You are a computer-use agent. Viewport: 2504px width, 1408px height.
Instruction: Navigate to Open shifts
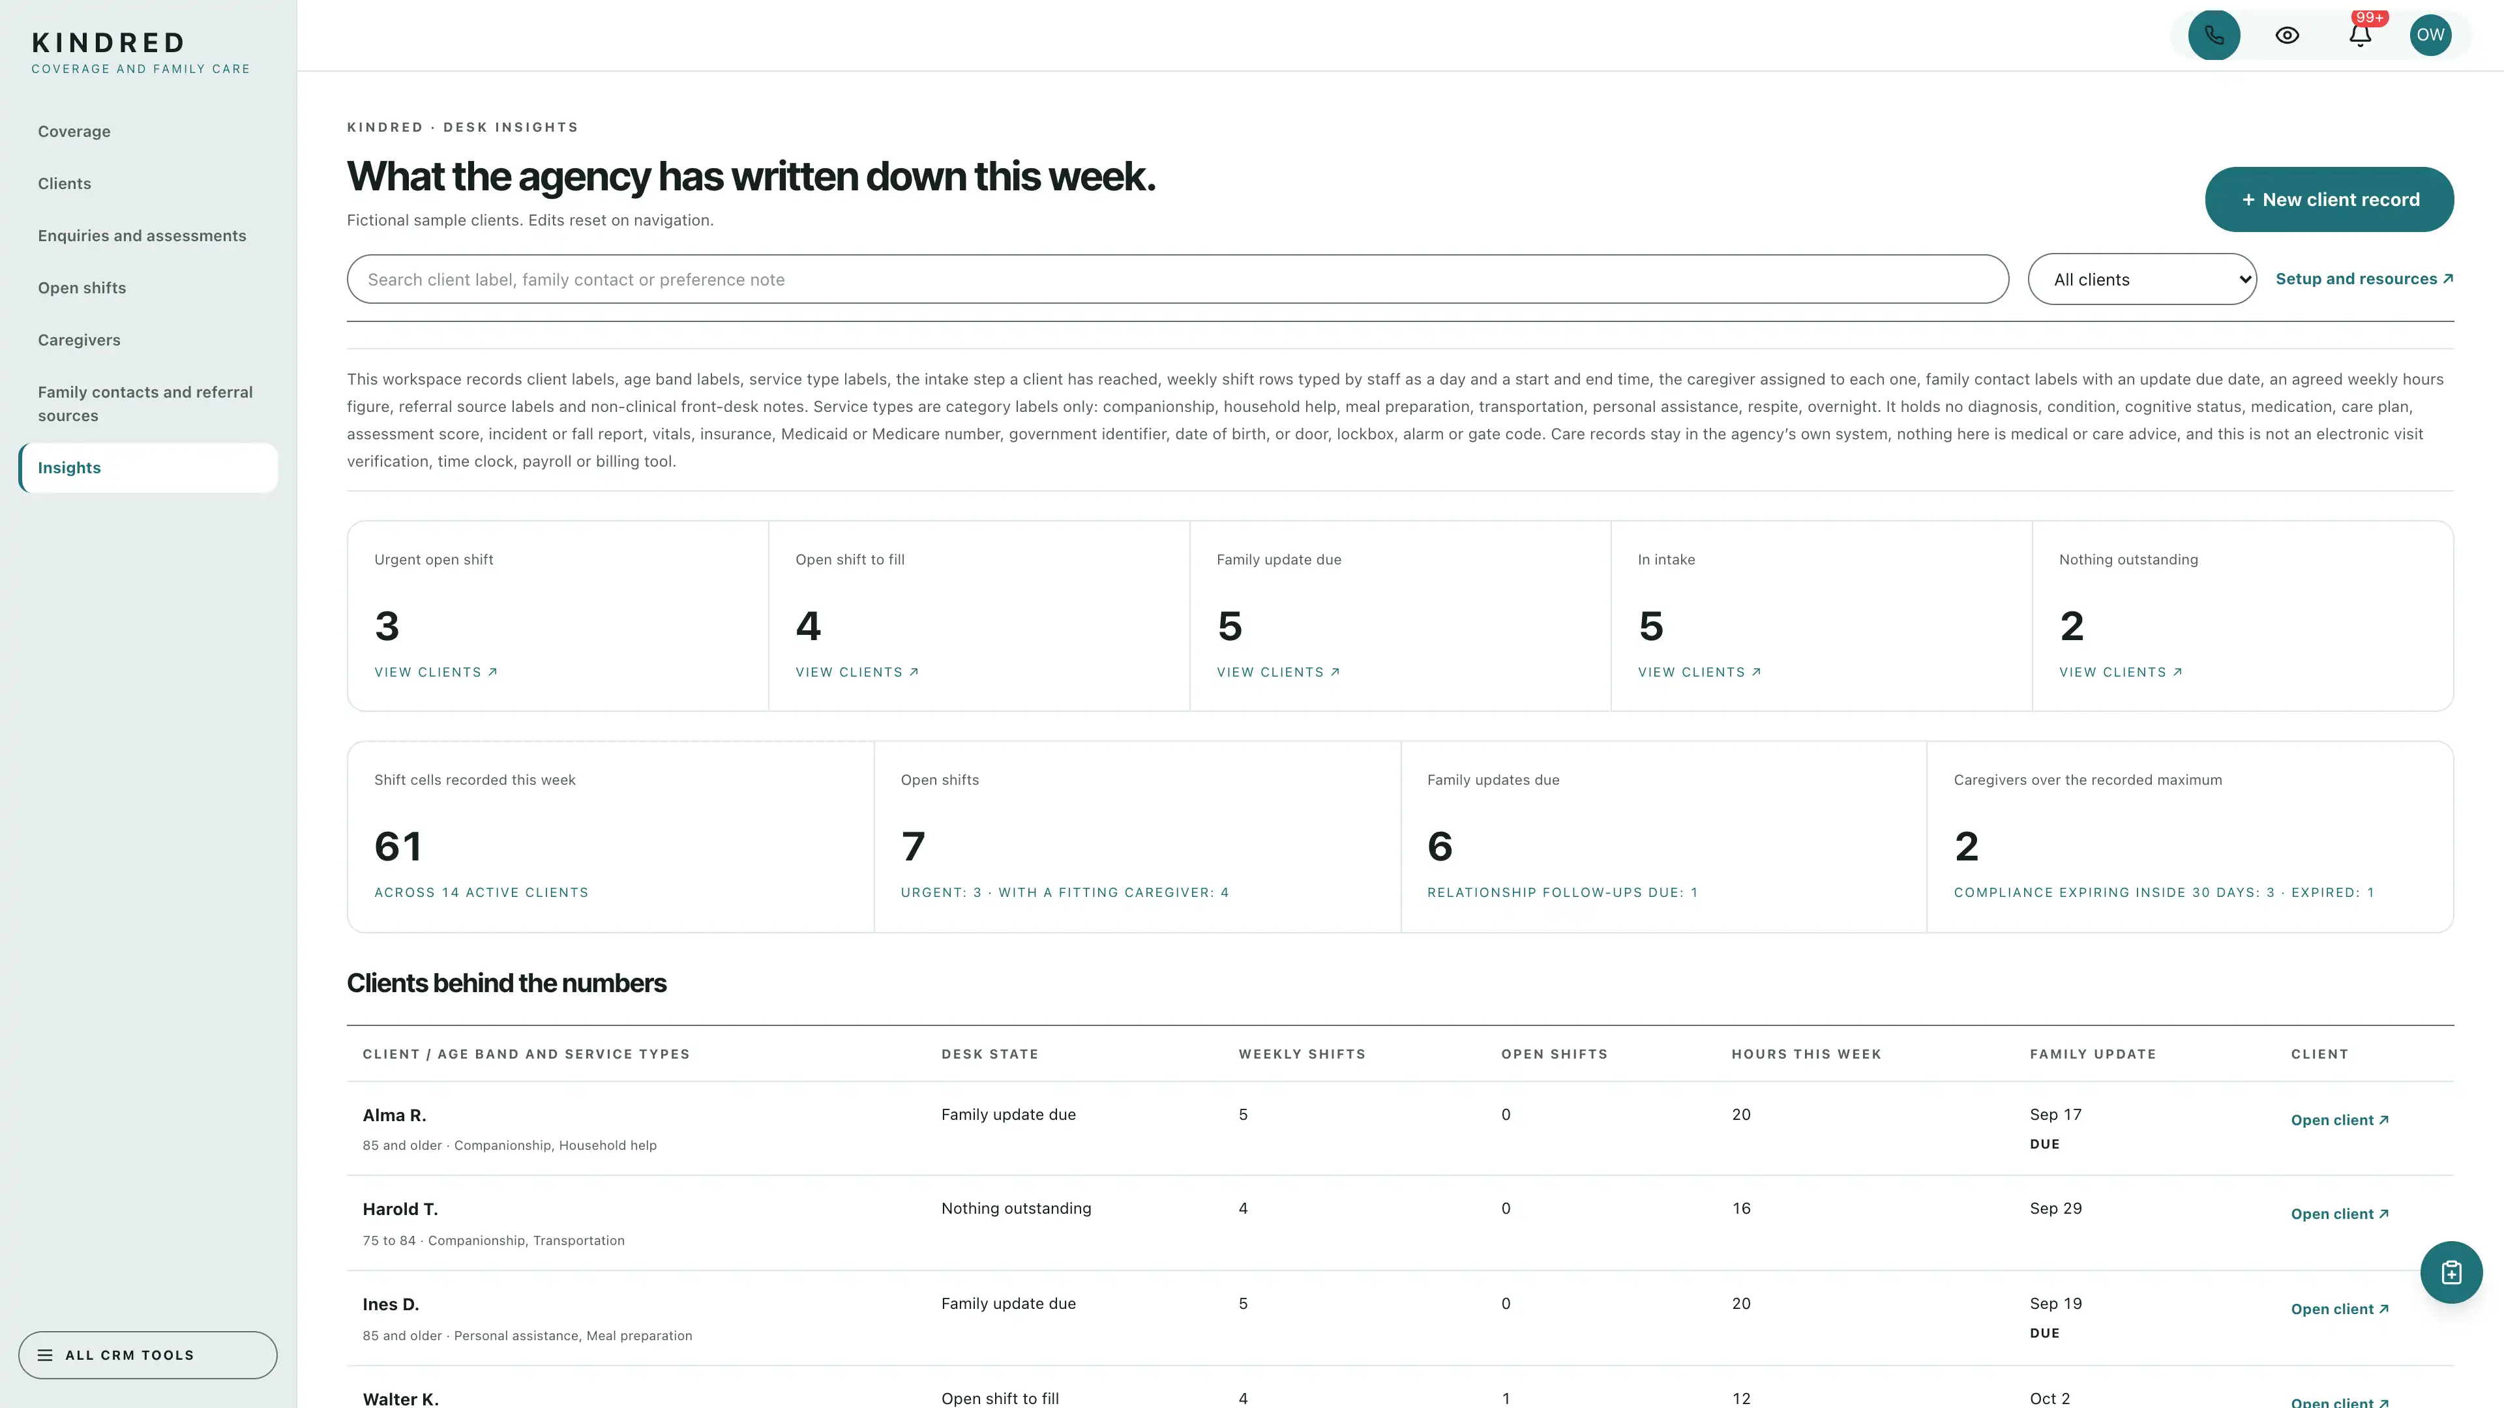coord(82,287)
